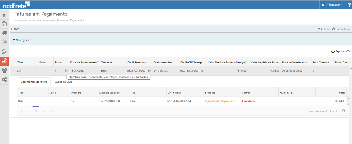Click the documents icon in the sidebar
The height and width of the screenshot is (144, 352).
(4, 24)
